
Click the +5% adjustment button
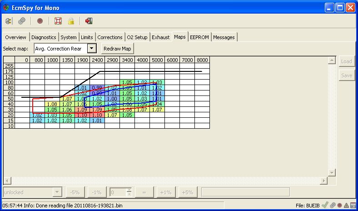click(x=188, y=192)
